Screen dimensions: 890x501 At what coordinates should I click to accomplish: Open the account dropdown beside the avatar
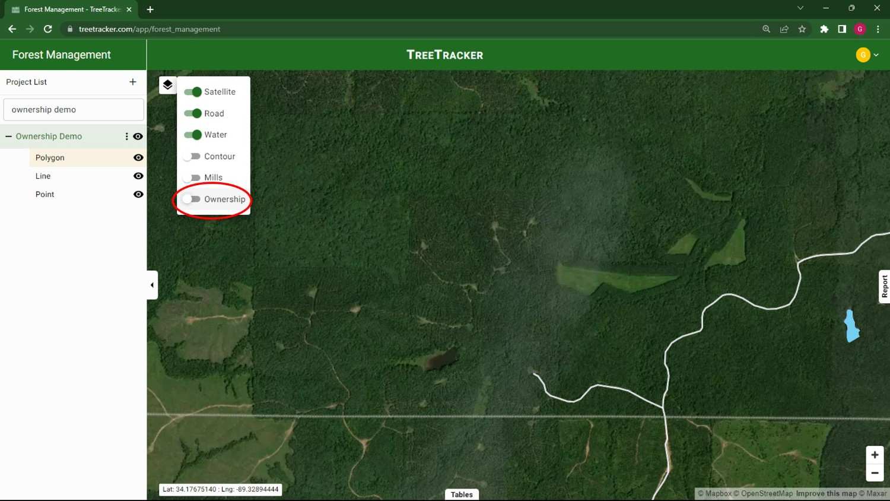point(877,54)
